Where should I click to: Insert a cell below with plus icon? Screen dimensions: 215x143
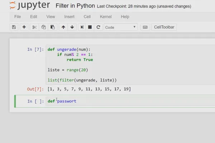[x=24, y=27]
